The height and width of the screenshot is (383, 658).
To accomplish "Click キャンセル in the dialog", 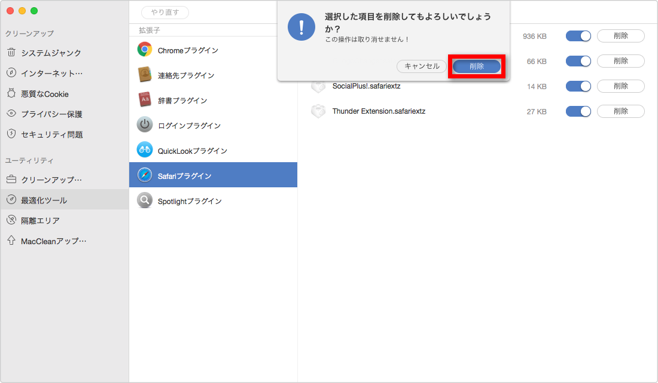I will (421, 66).
